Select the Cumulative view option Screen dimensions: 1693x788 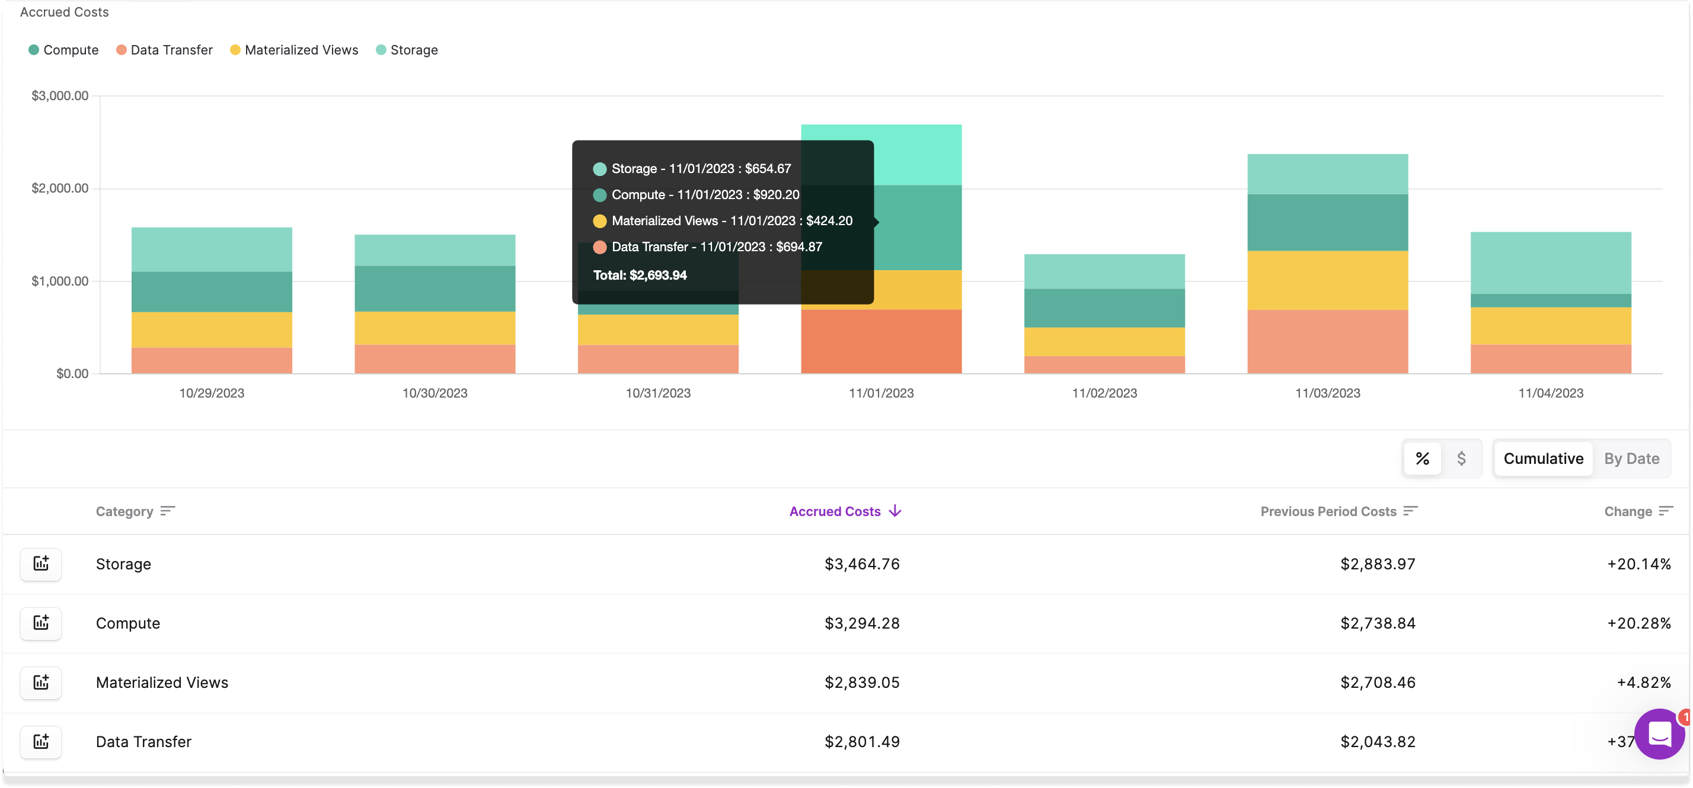tap(1542, 459)
